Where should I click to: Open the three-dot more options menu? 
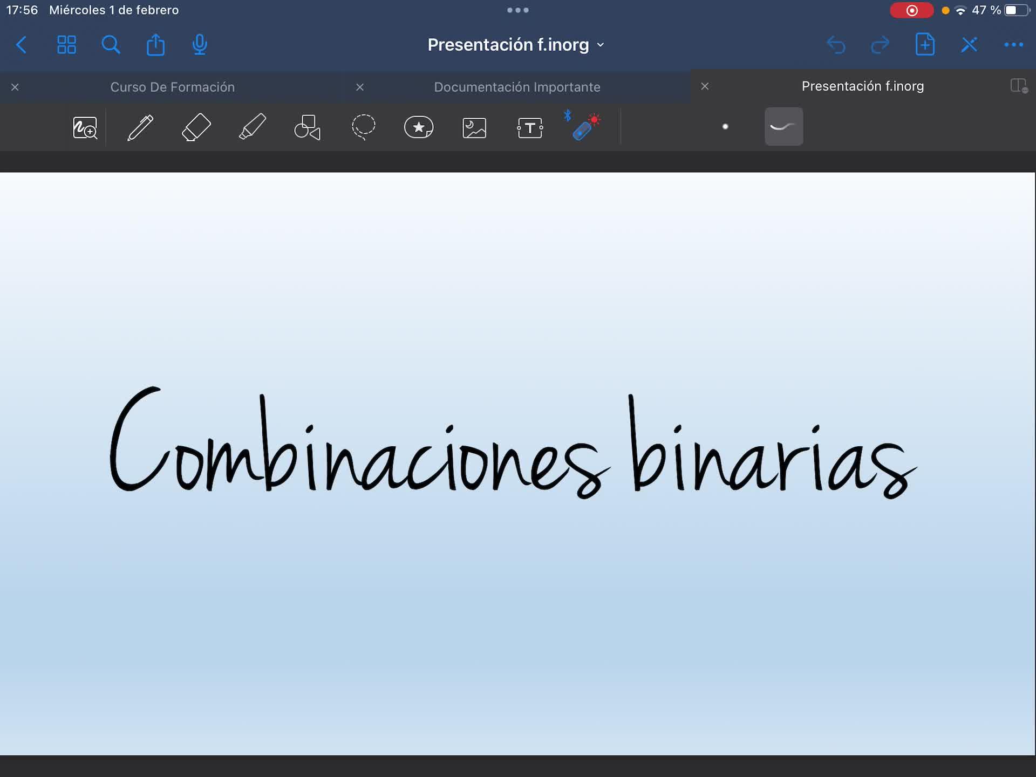[1013, 45]
